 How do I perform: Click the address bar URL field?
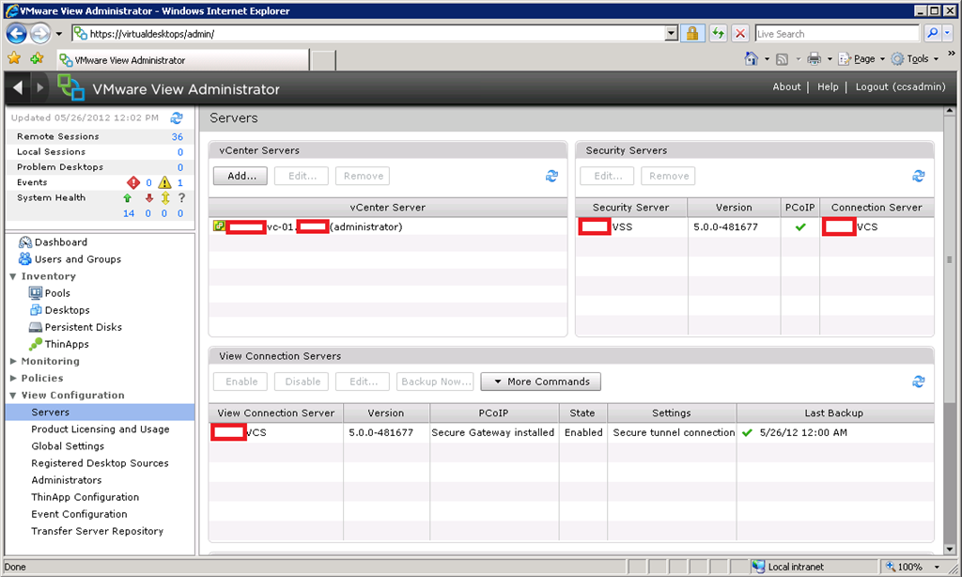click(368, 34)
